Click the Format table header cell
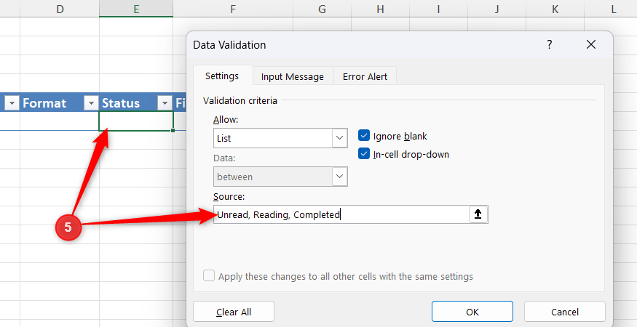This screenshot has width=637, height=327. pyautogui.click(x=60, y=103)
